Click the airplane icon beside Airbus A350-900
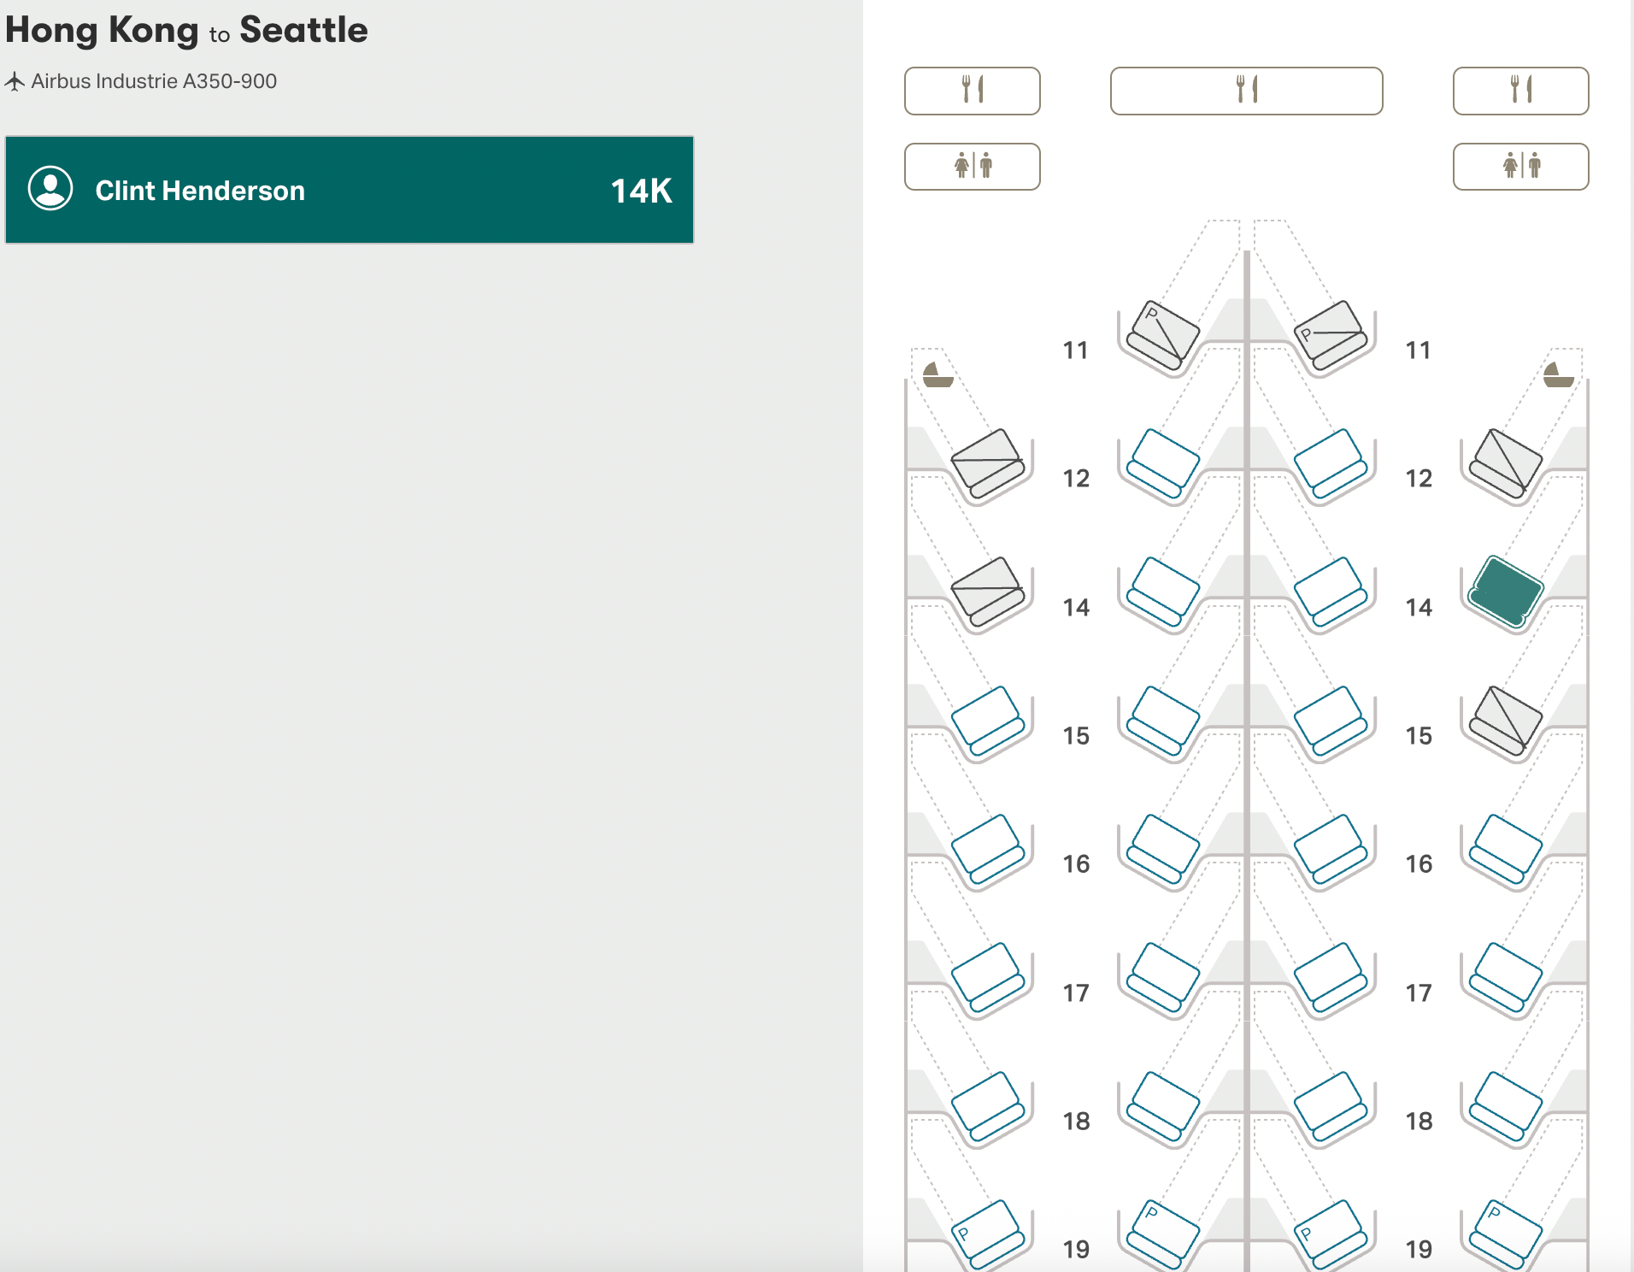The height and width of the screenshot is (1272, 1634). [16, 81]
